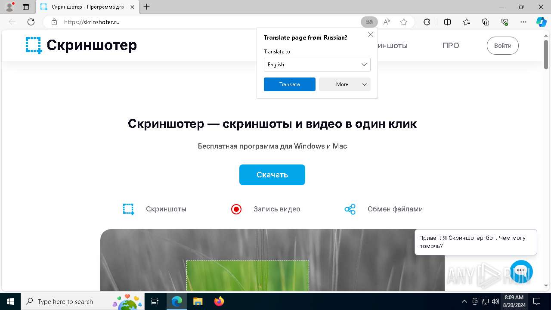The height and width of the screenshot is (310, 551).
Task: Open the Collections icon
Action: [x=486, y=22]
